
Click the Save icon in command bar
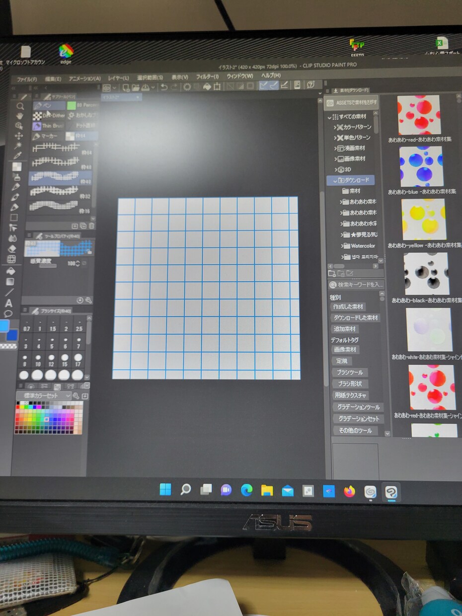(x=145, y=86)
